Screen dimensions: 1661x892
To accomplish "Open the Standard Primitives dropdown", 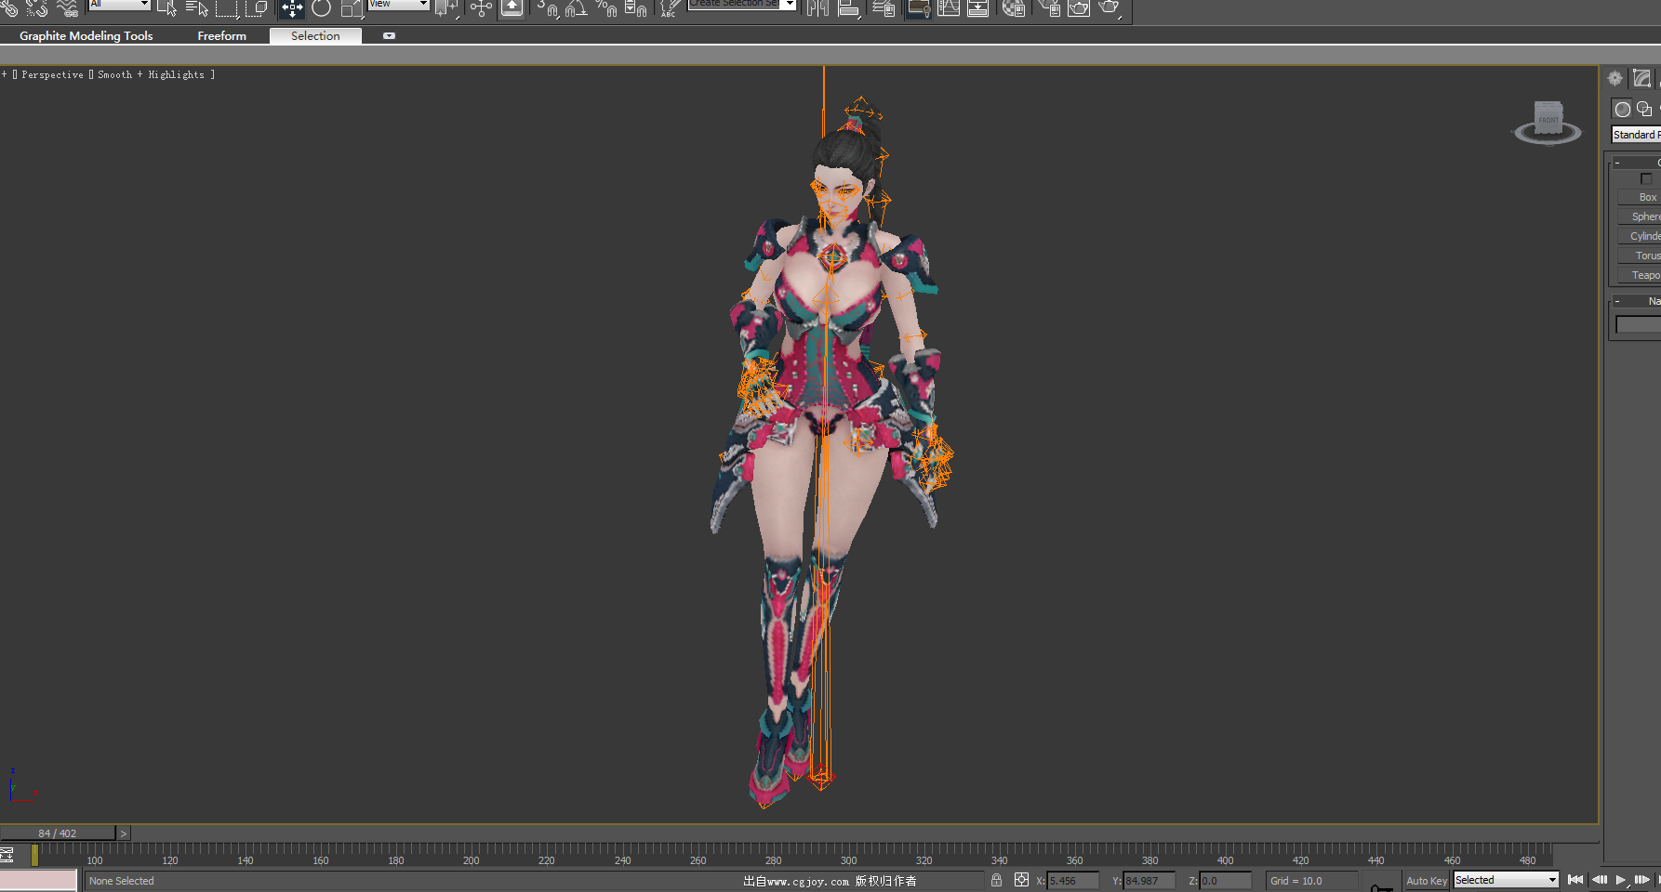I will tap(1636, 135).
